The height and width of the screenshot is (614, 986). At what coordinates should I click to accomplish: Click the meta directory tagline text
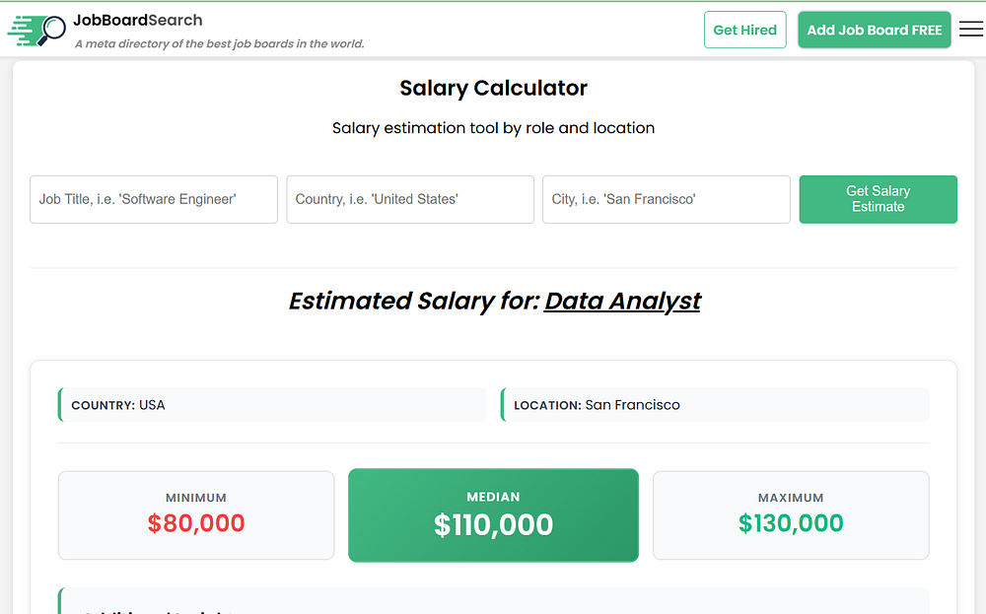click(x=220, y=43)
